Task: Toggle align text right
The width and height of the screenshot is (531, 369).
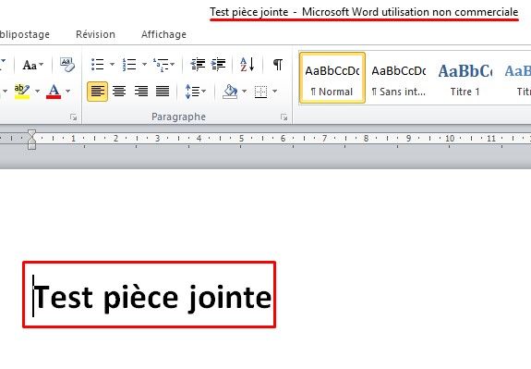Action: tap(141, 92)
